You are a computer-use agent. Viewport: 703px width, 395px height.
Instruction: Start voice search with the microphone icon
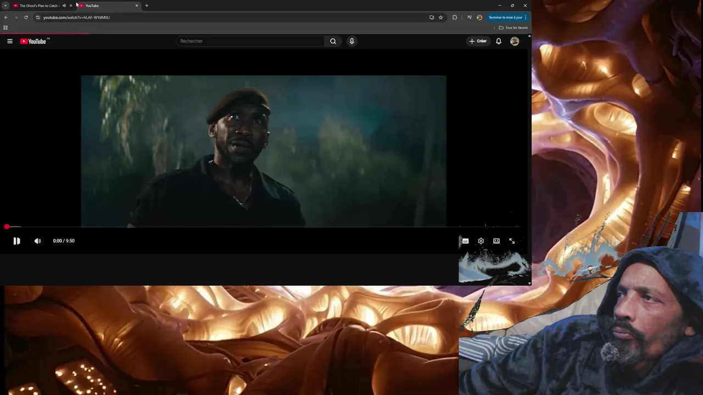352,41
